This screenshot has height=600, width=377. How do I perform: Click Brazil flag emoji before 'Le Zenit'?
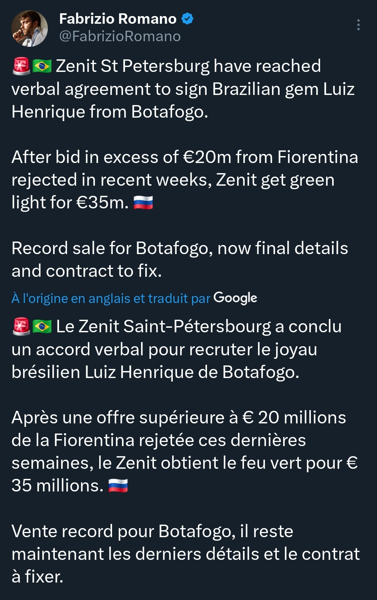click(42, 326)
